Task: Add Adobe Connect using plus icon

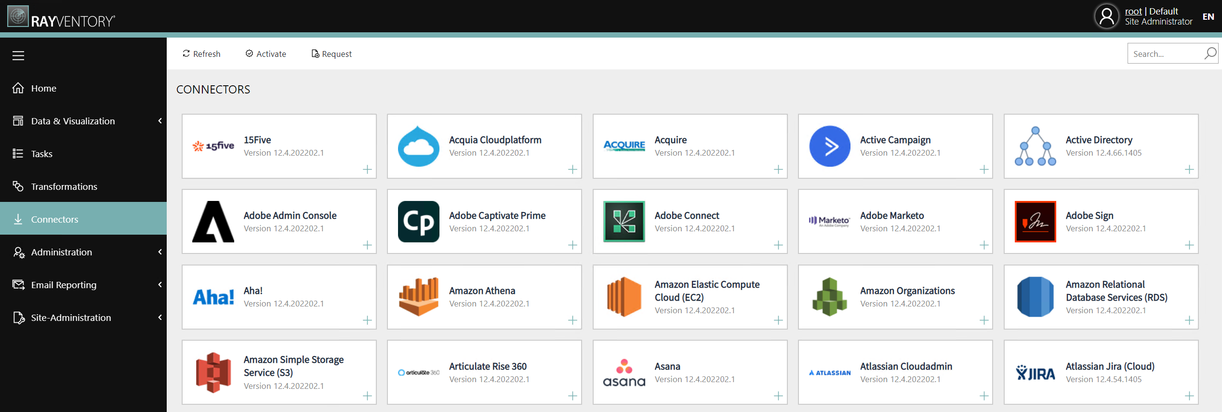Action: pos(778,245)
